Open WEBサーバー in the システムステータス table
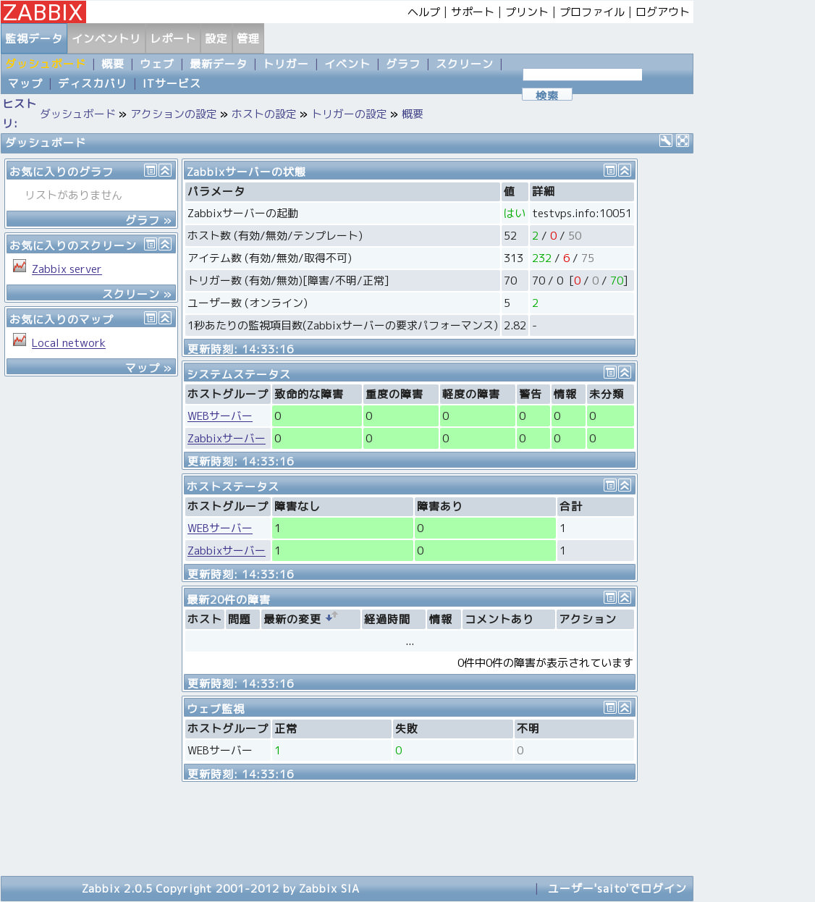 coord(220,416)
